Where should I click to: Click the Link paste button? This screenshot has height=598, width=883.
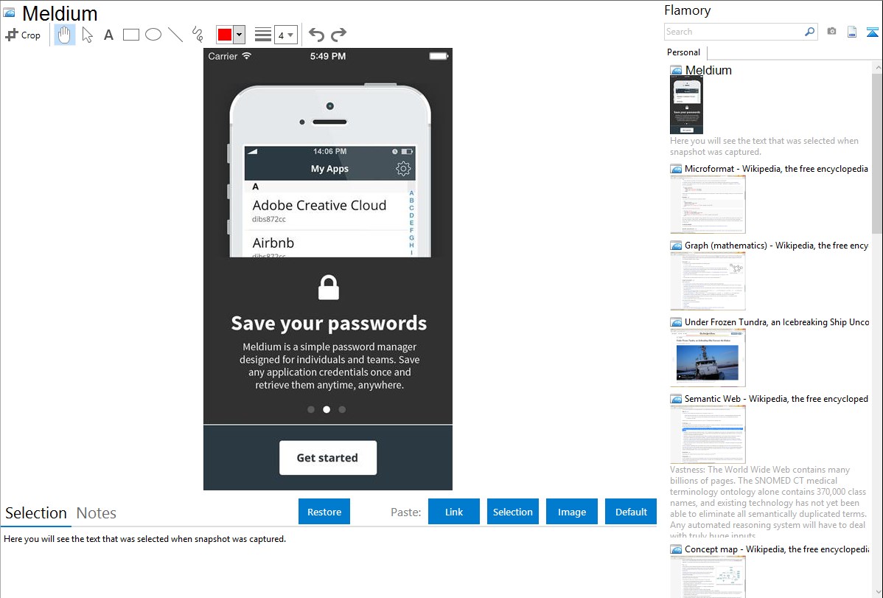[x=454, y=512]
